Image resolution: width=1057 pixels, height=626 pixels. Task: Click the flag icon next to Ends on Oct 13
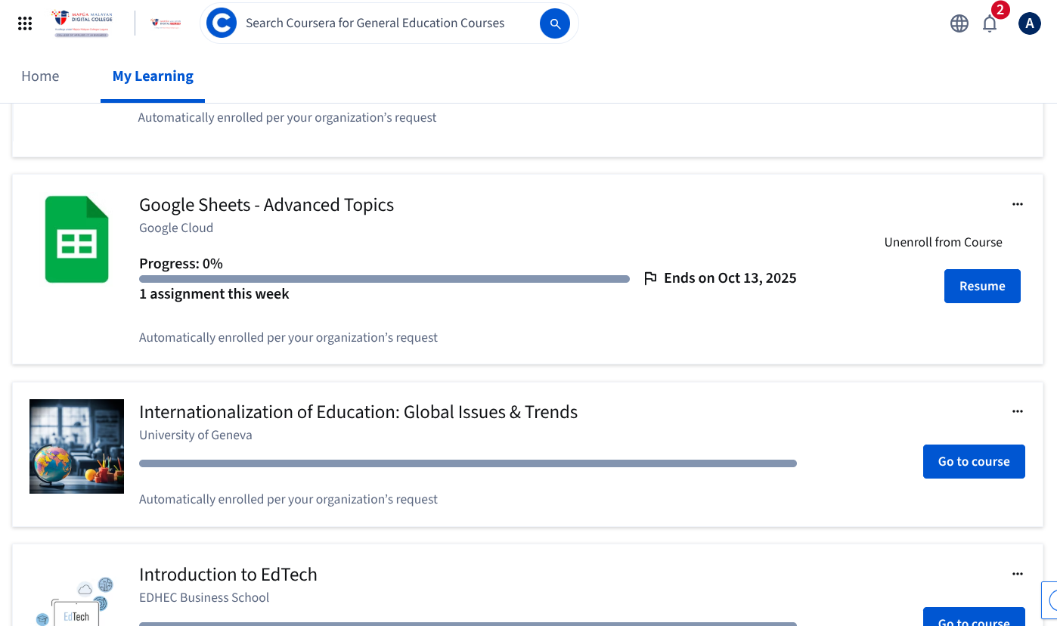(x=650, y=277)
